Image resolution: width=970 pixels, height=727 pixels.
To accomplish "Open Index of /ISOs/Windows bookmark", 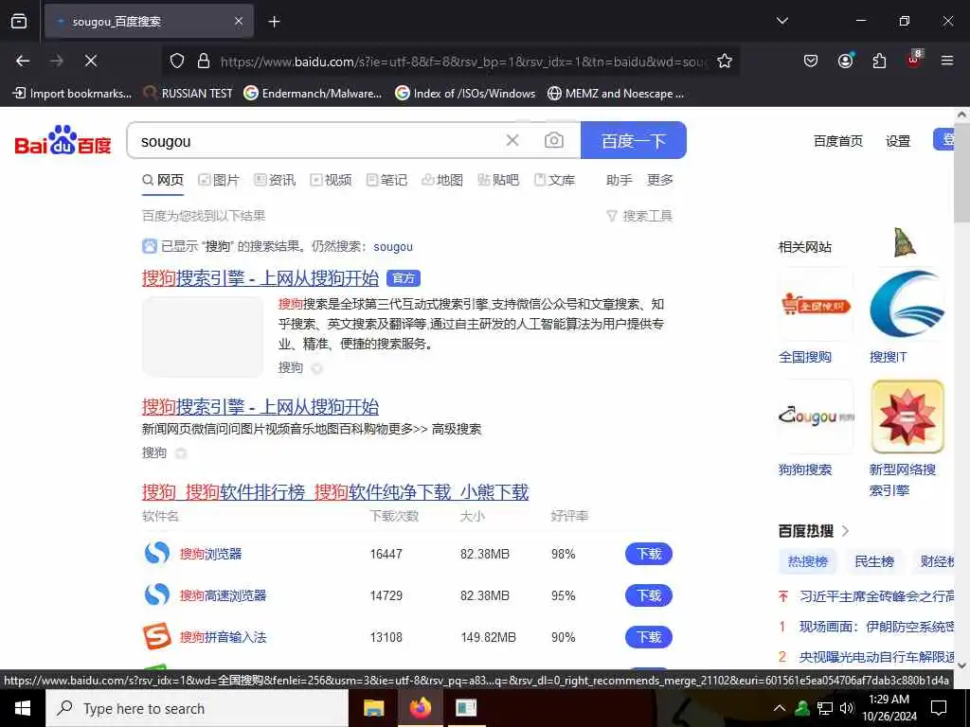I will coord(465,94).
